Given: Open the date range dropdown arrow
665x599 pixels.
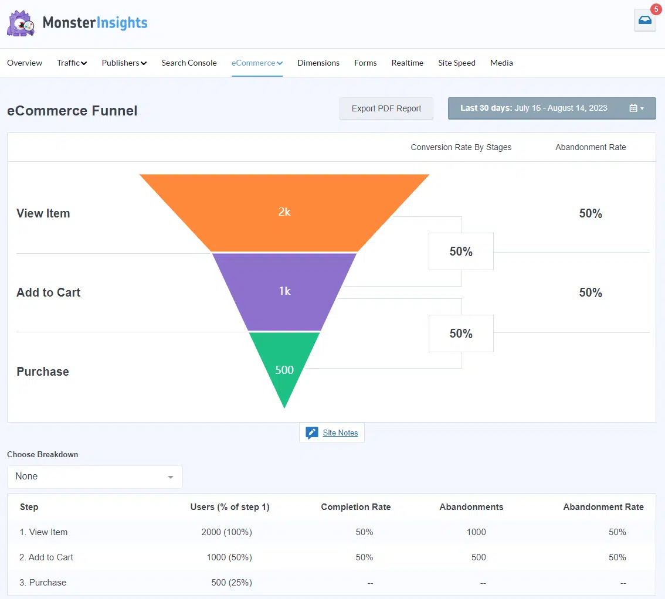Looking at the screenshot, I should coord(643,108).
